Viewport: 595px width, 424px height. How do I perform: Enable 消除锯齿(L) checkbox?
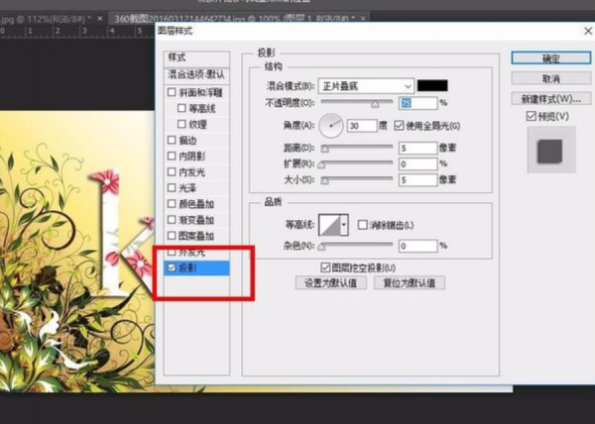362,225
